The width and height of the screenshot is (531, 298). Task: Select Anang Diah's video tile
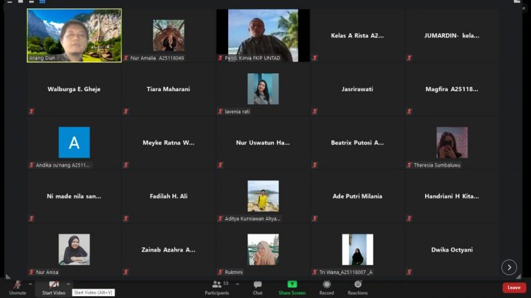coord(74,35)
